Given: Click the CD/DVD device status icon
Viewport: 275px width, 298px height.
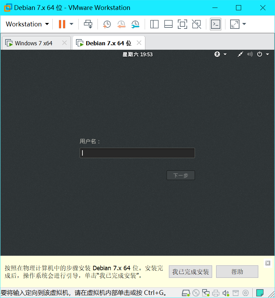Looking at the screenshot, I should 196,293.
